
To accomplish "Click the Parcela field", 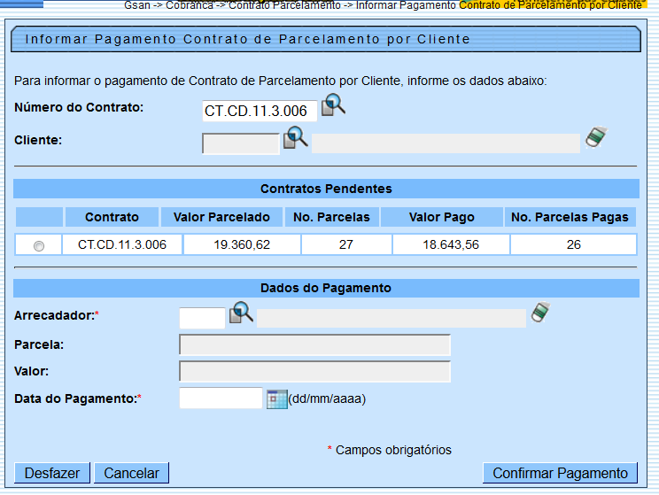I will (314, 344).
